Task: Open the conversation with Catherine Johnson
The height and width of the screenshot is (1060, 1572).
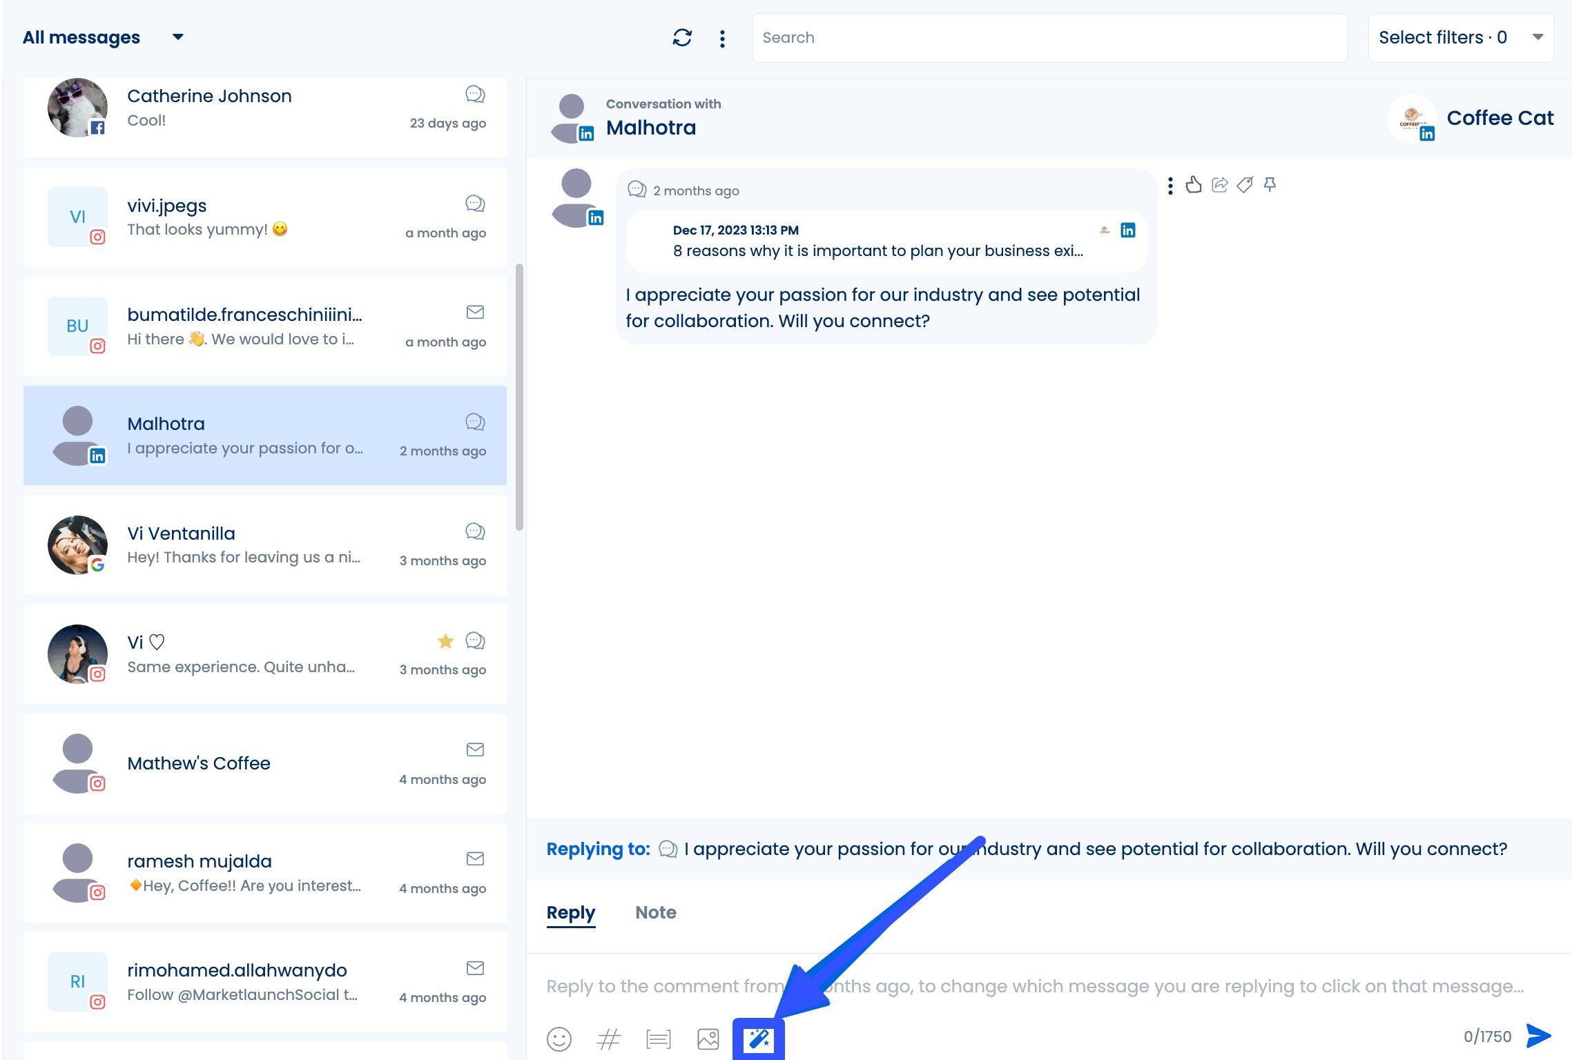Action: (x=262, y=109)
